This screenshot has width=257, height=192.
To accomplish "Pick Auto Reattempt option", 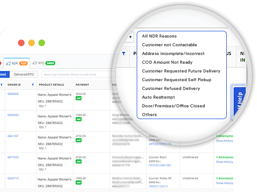I will (158, 97).
